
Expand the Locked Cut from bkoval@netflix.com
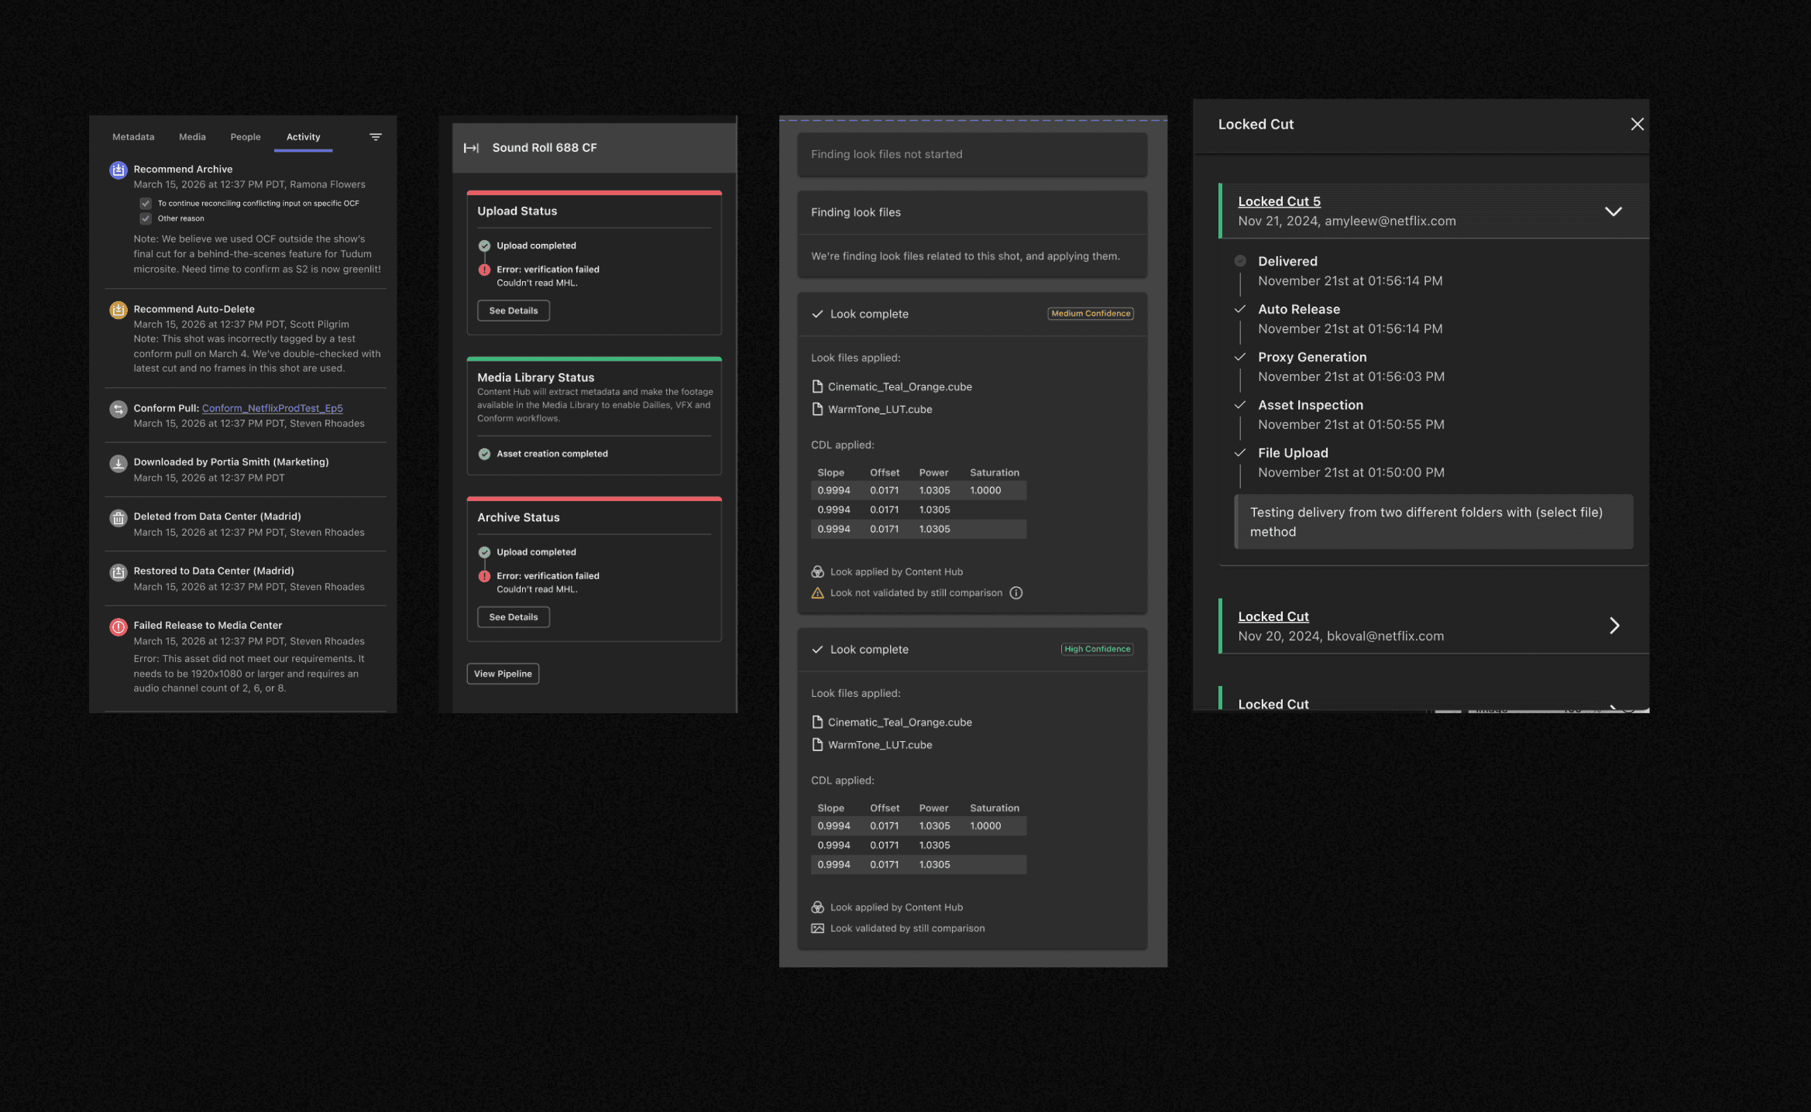click(1614, 625)
